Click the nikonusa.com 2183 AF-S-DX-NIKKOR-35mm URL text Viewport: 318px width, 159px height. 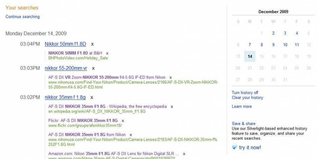133,142
